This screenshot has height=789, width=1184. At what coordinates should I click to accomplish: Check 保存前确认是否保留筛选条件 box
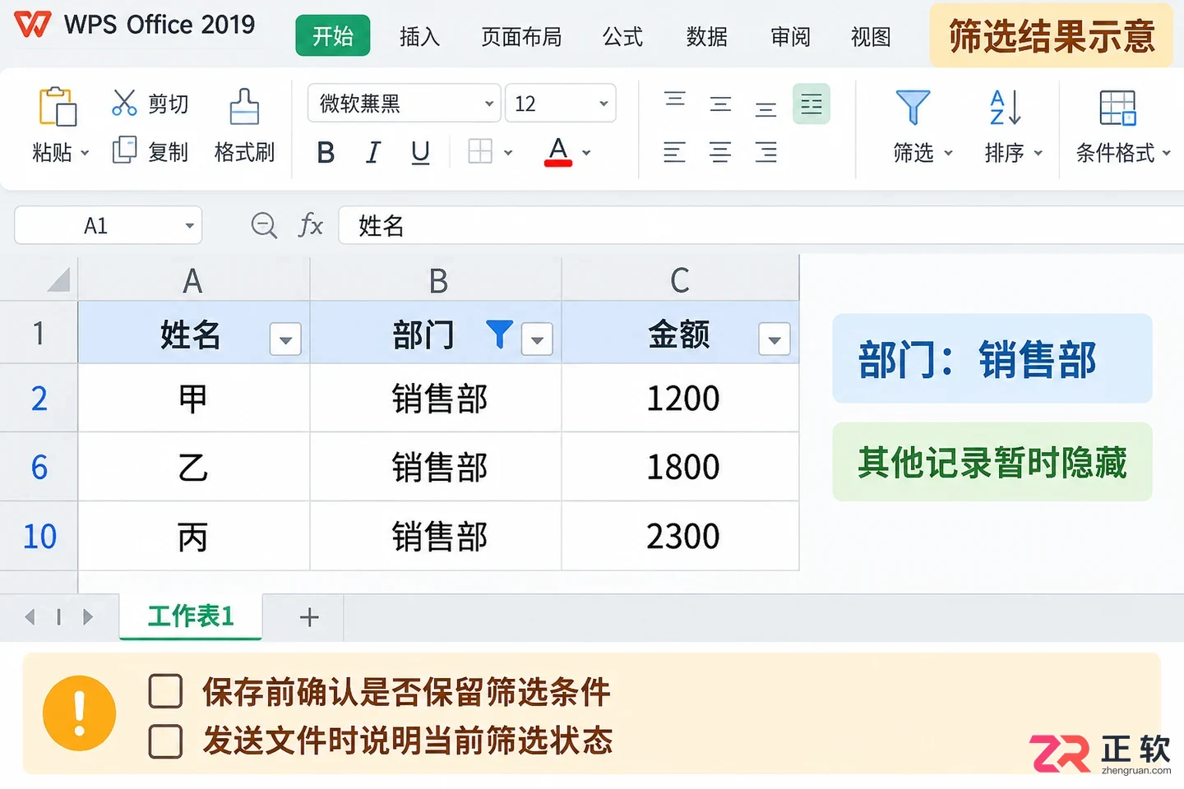(165, 691)
